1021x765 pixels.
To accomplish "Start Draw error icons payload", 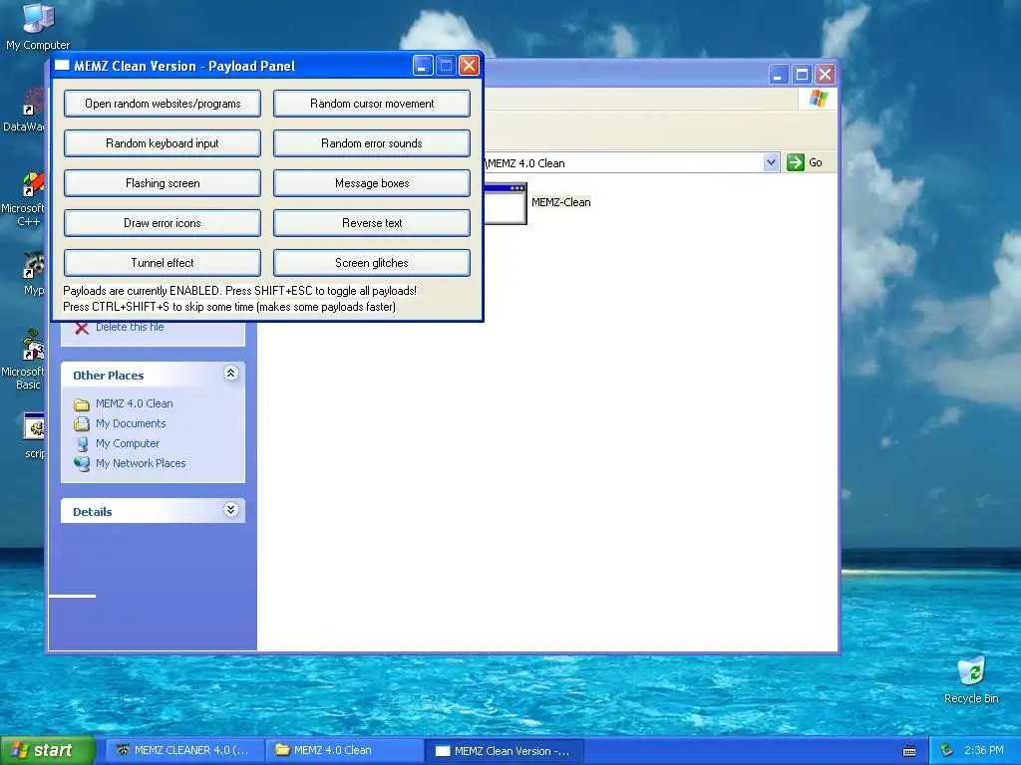I will [163, 222].
